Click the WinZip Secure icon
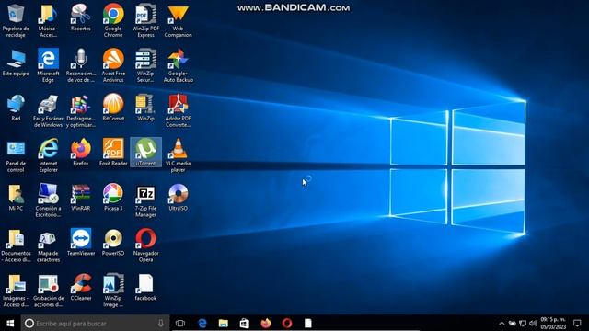Screen dimensions: 589x331 pyautogui.click(x=145, y=65)
